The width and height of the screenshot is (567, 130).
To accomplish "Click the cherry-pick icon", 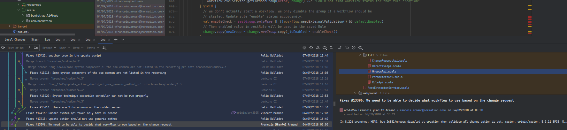I will 318,48.
